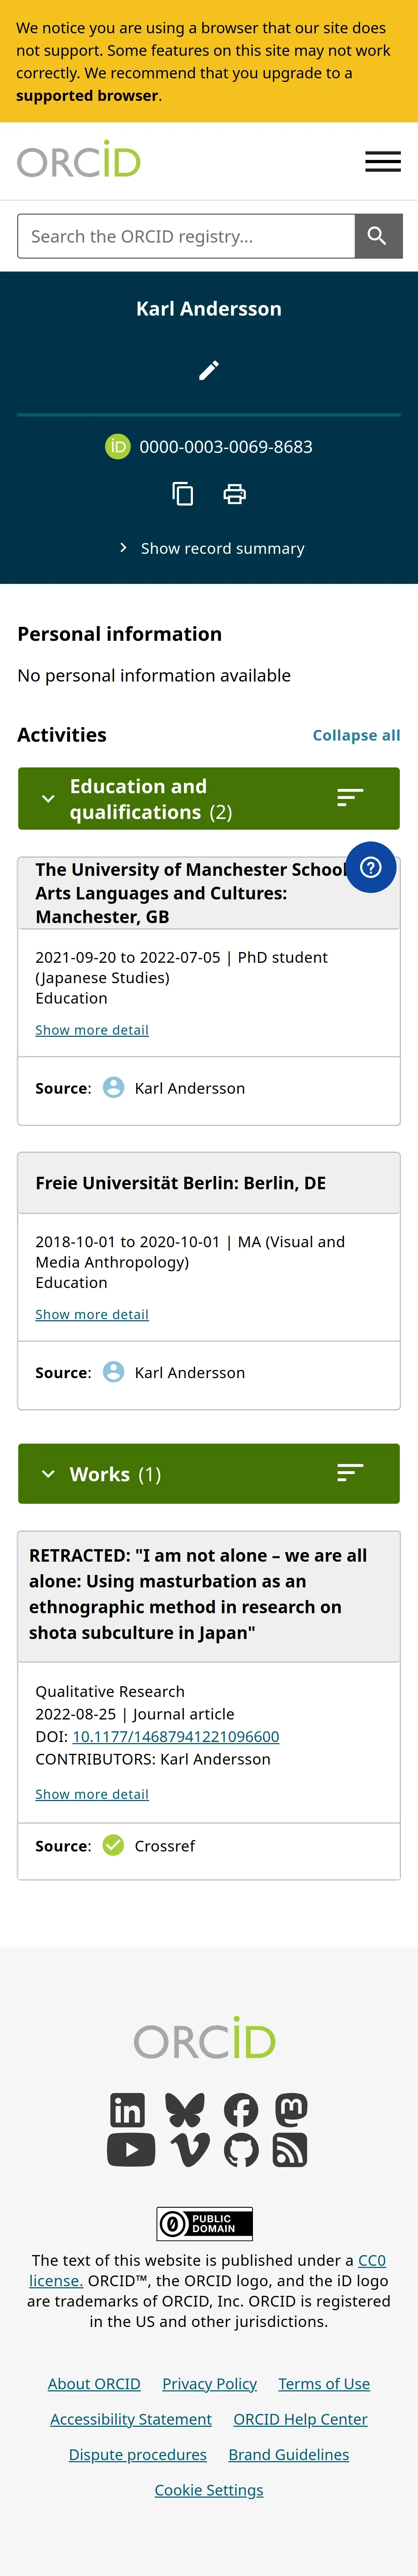Open the ORCID RSS feed
The height and width of the screenshot is (2576, 418).
point(290,2150)
